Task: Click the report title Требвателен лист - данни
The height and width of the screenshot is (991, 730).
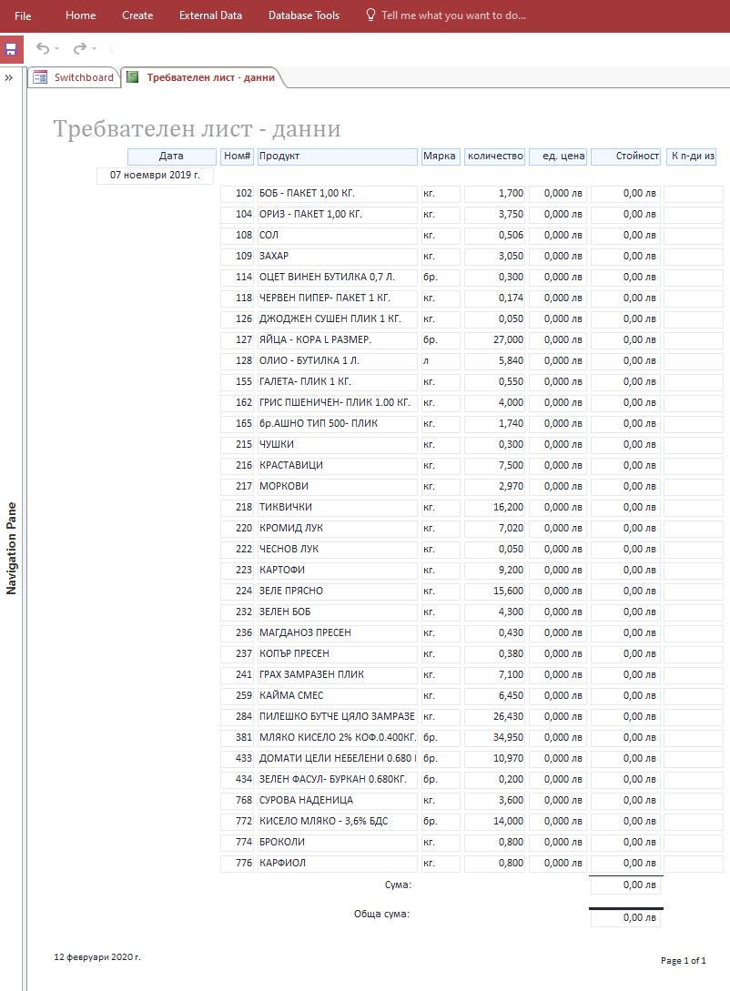Action: [x=197, y=129]
